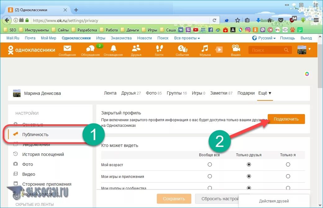The height and width of the screenshot is (208, 323).
Task: Open browser hamburger menu
Action: [x=316, y=20]
